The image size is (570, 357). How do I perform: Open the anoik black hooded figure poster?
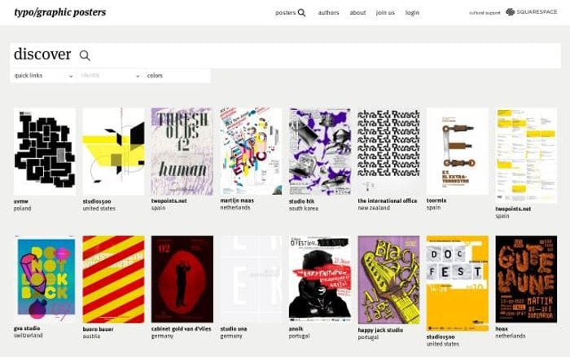[x=320, y=279]
